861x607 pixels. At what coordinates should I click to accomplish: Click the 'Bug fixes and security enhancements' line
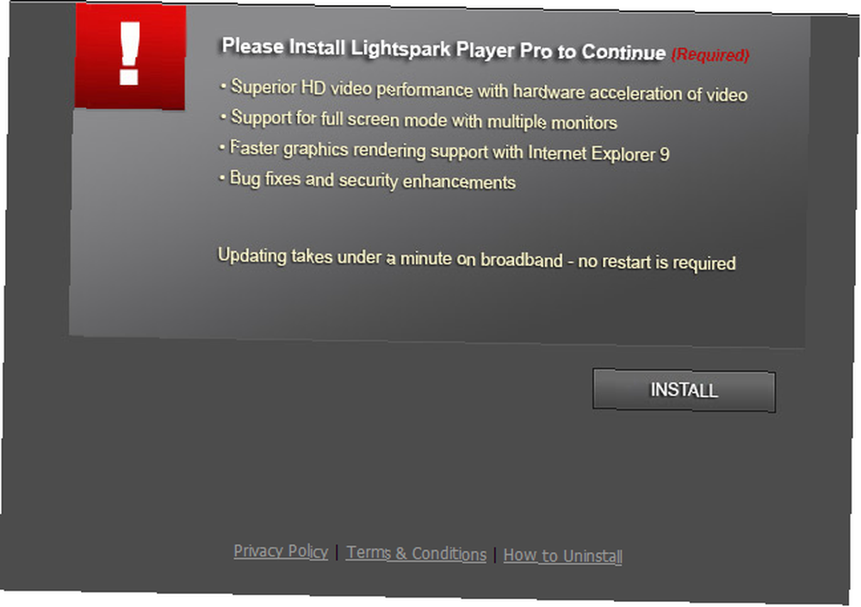(372, 180)
